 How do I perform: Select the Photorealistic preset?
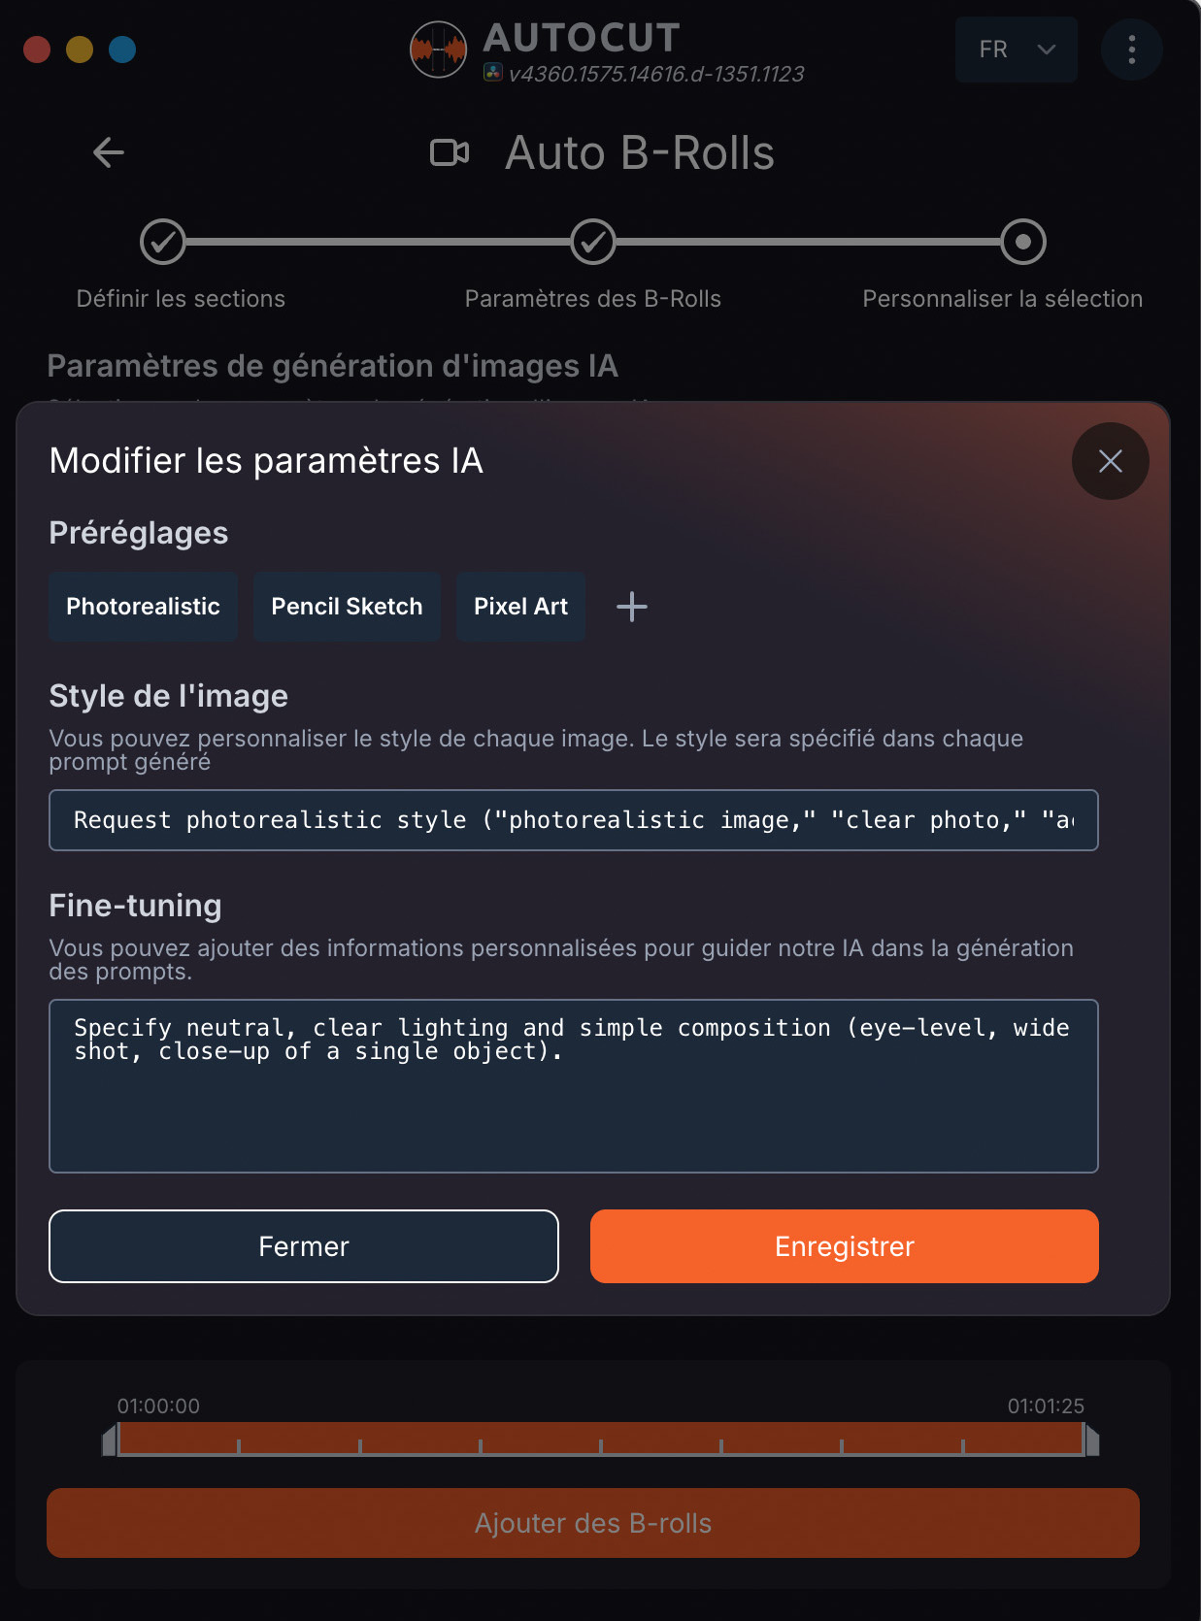point(143,607)
